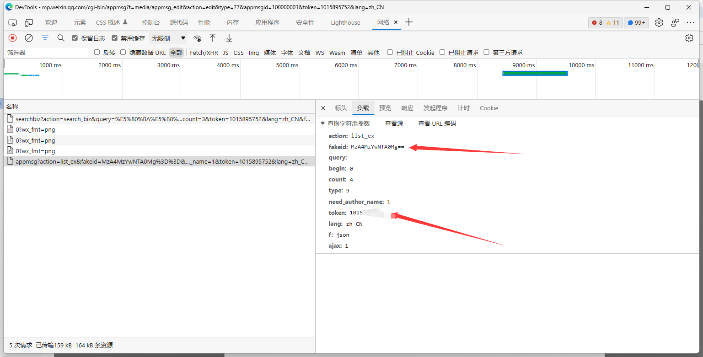Click the Edge DevTools window icon

tap(9, 7)
